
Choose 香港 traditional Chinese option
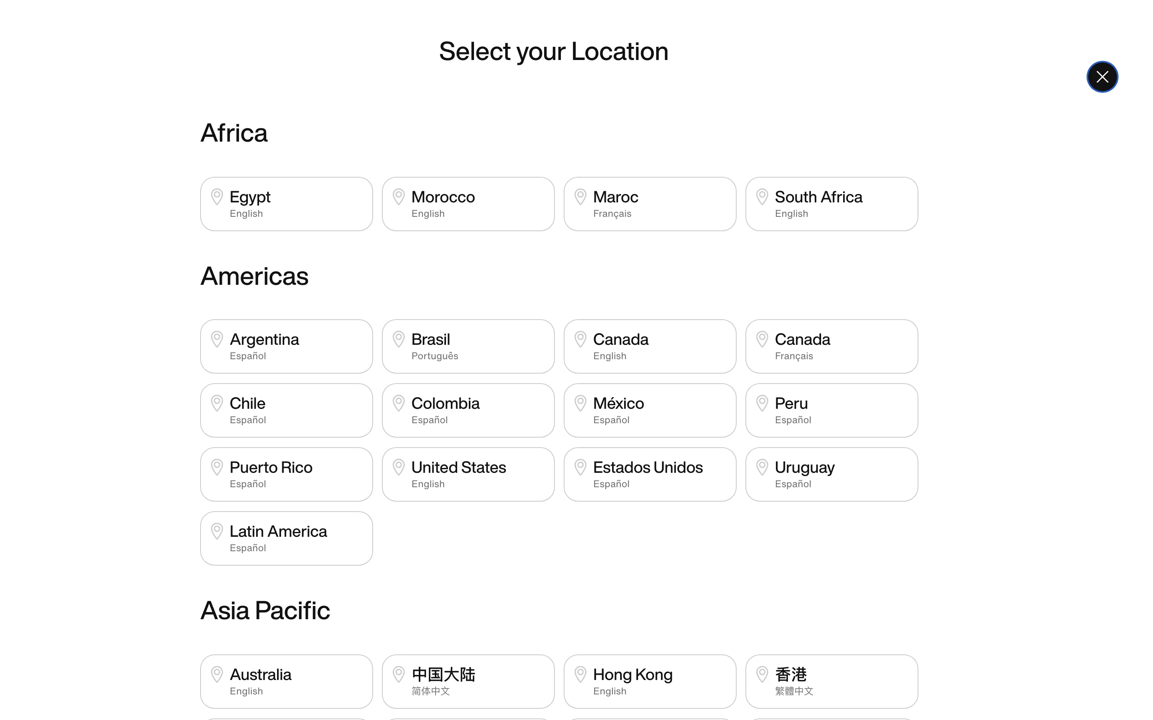[x=832, y=681]
